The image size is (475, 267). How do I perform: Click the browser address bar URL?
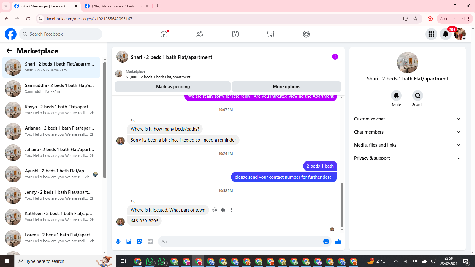[89, 19]
